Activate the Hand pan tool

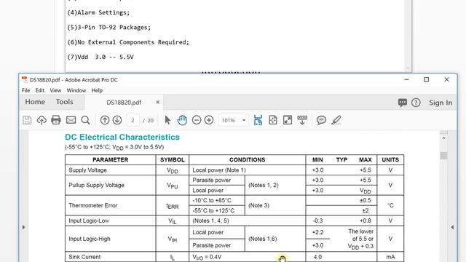pos(182,120)
